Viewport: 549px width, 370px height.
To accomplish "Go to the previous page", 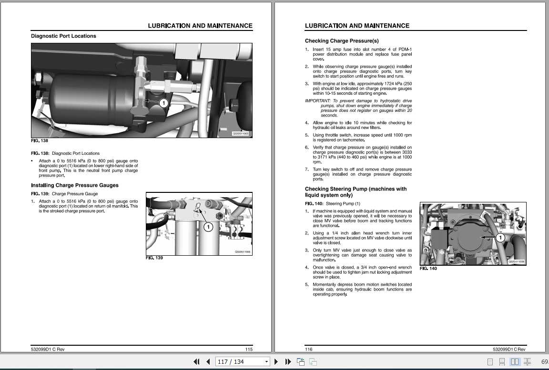I will click(x=208, y=362).
